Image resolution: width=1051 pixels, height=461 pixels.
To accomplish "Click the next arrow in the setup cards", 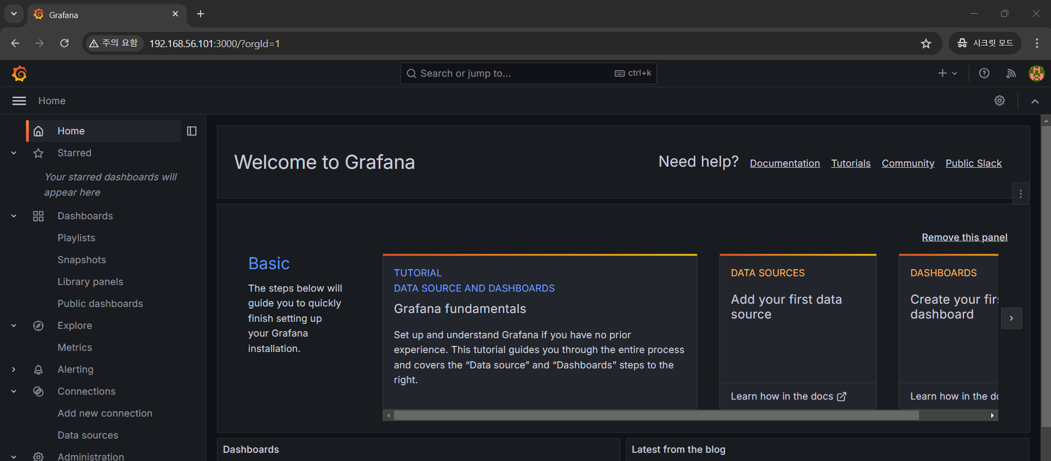I will coord(1012,318).
